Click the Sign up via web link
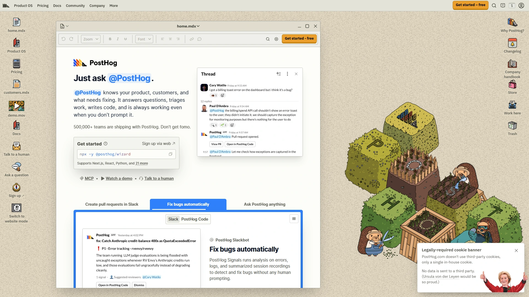Screen dimensions: 529x297 point(158,144)
